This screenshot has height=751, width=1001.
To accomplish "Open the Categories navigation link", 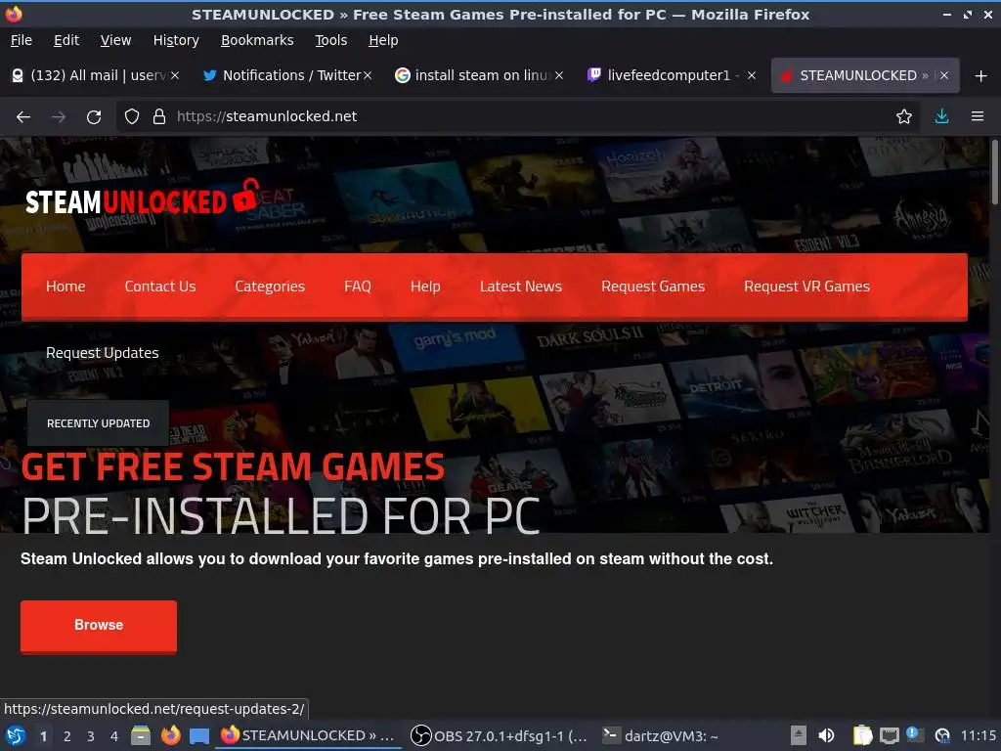I will point(270,287).
